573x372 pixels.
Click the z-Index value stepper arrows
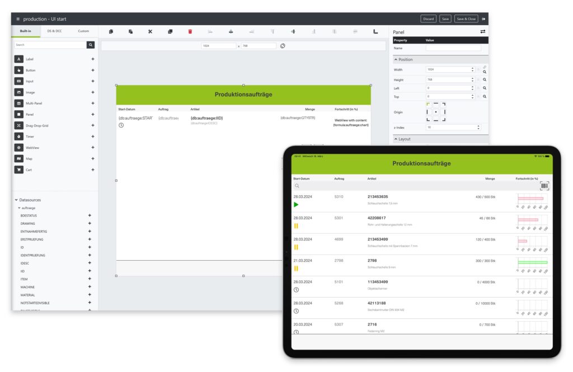(478, 128)
